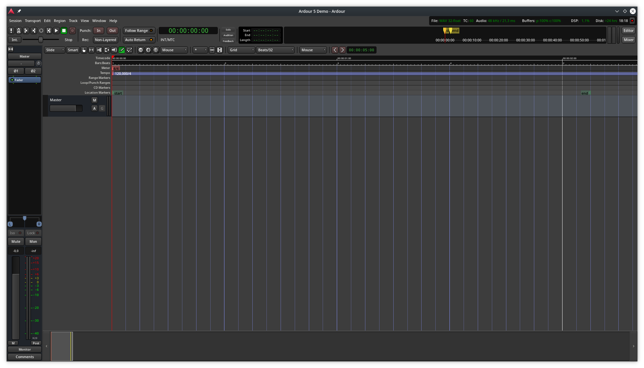Screen dimensions: 644x368
Task: Open the Beats/32 snap dropdown
Action: click(275, 50)
